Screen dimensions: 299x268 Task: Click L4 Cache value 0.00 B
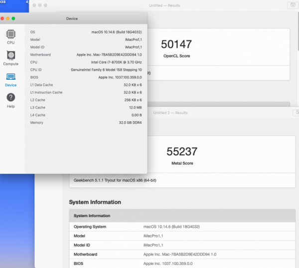pos(137,115)
